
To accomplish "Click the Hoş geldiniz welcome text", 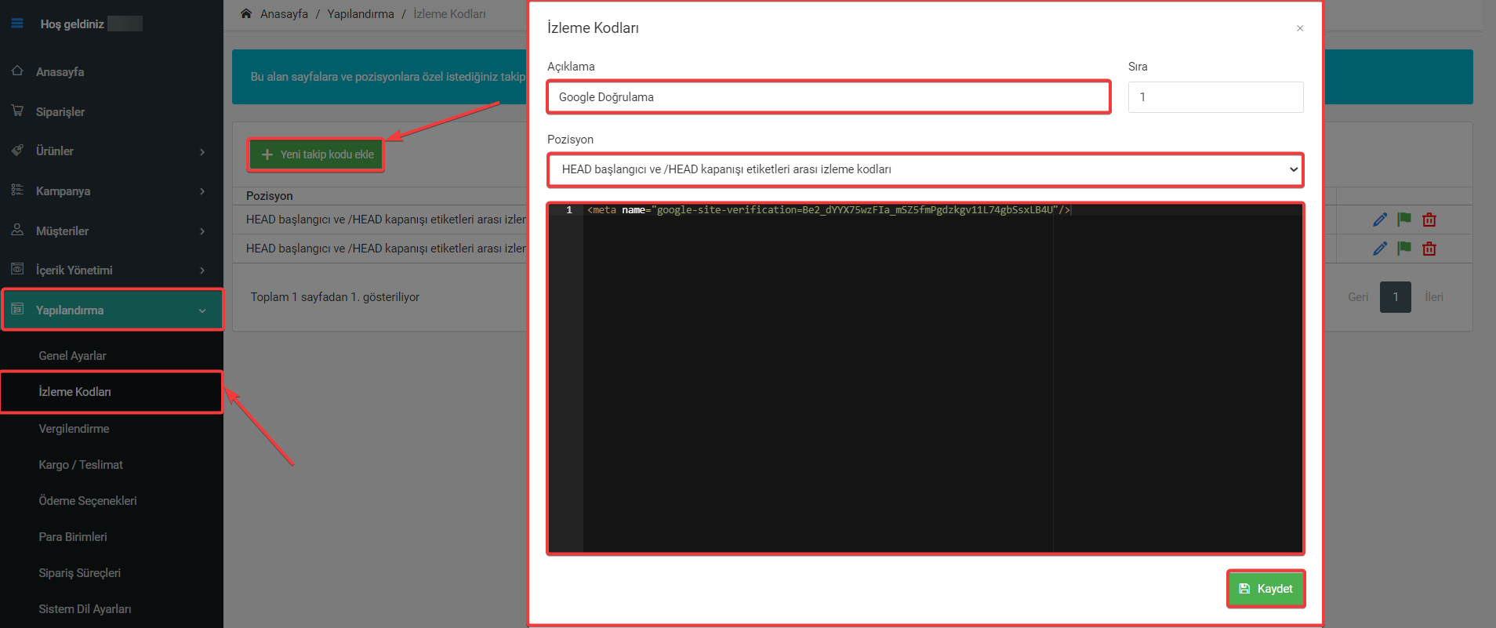I will pyautogui.click(x=72, y=24).
